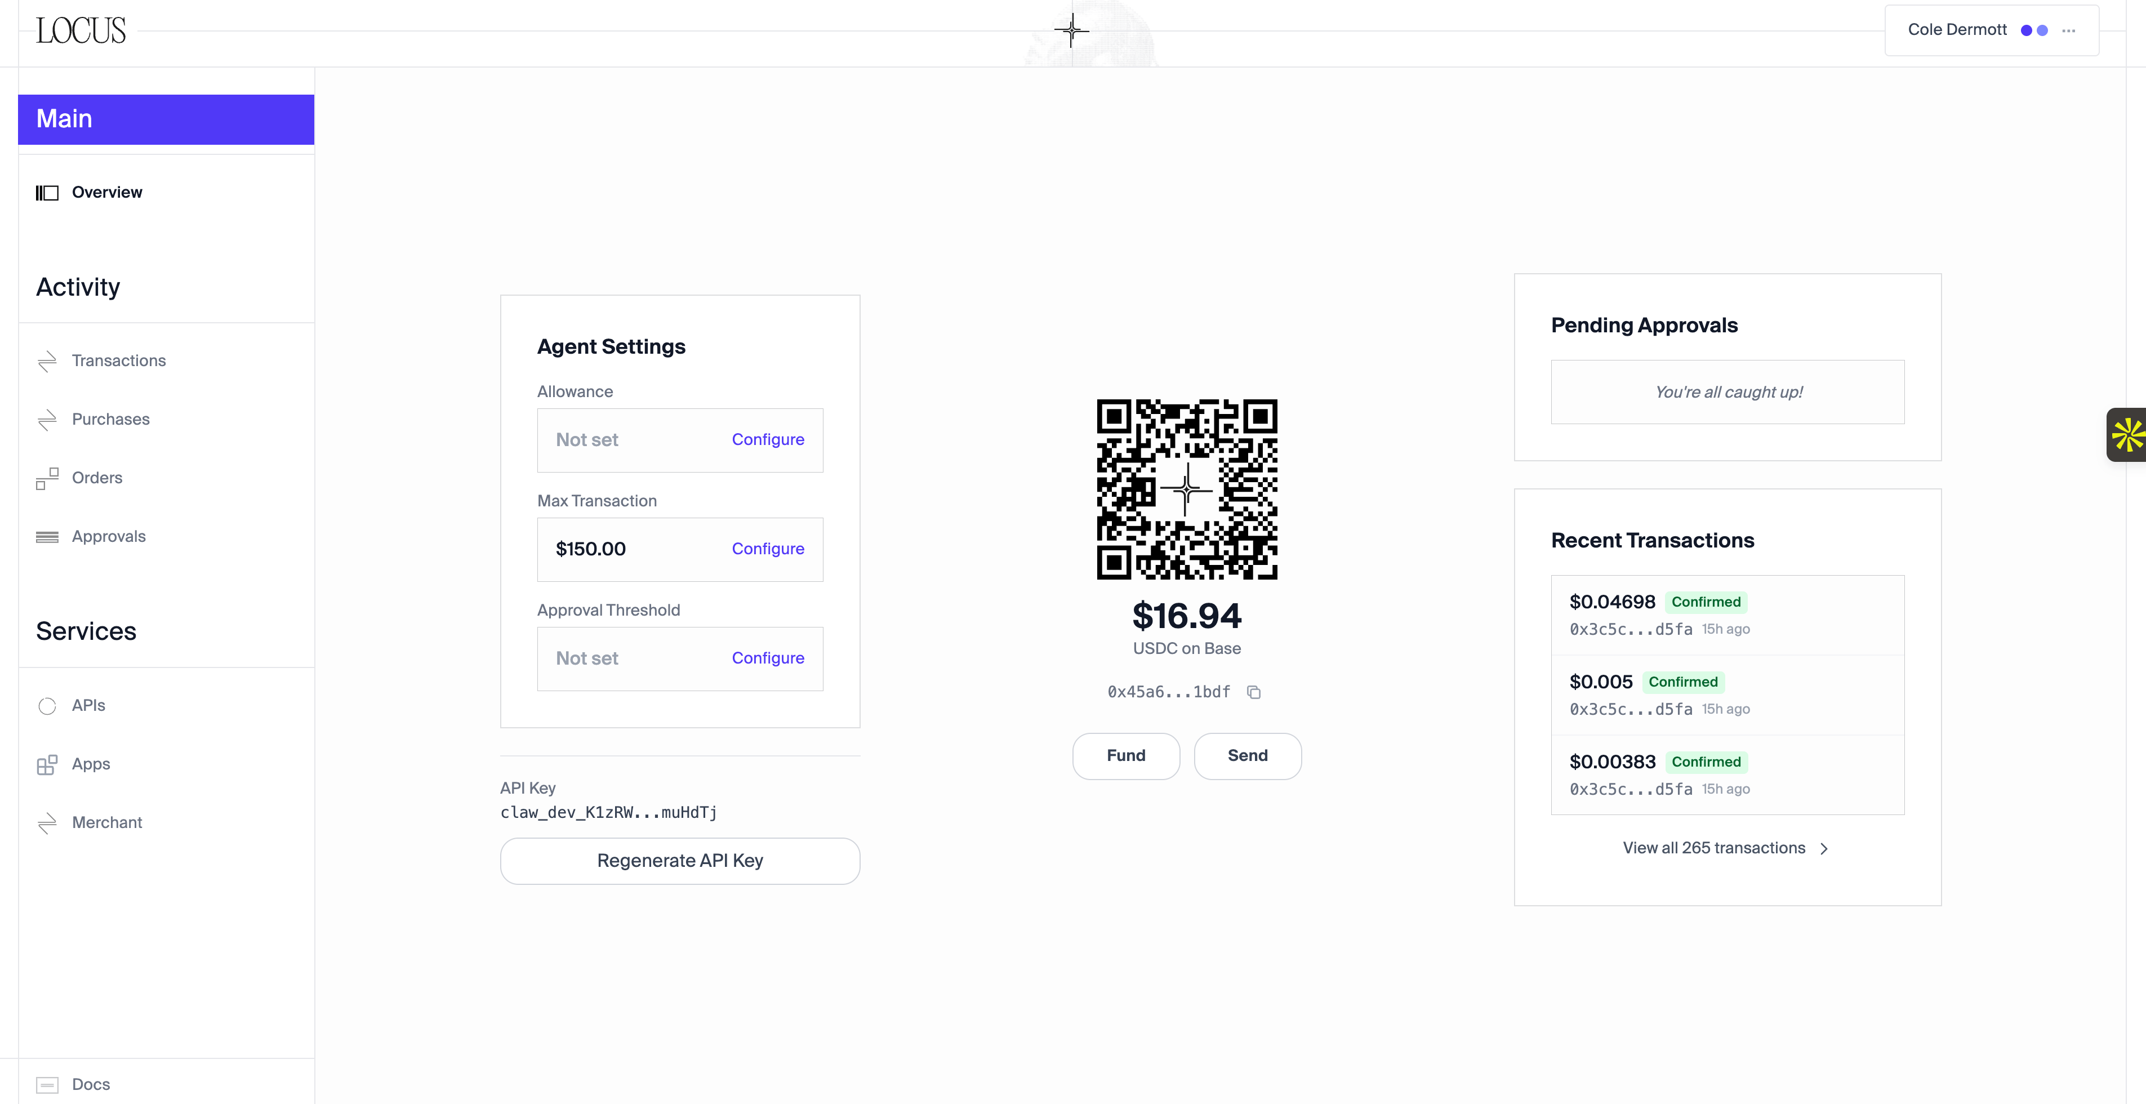This screenshot has width=2146, height=1104.
Task: Open the $0.00383 transaction row
Action: [x=1728, y=775]
